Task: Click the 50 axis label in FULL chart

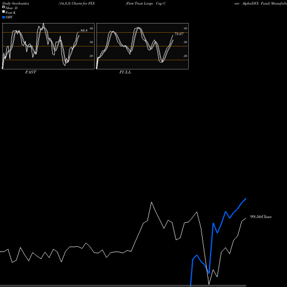Action: pyautogui.click(x=185, y=42)
